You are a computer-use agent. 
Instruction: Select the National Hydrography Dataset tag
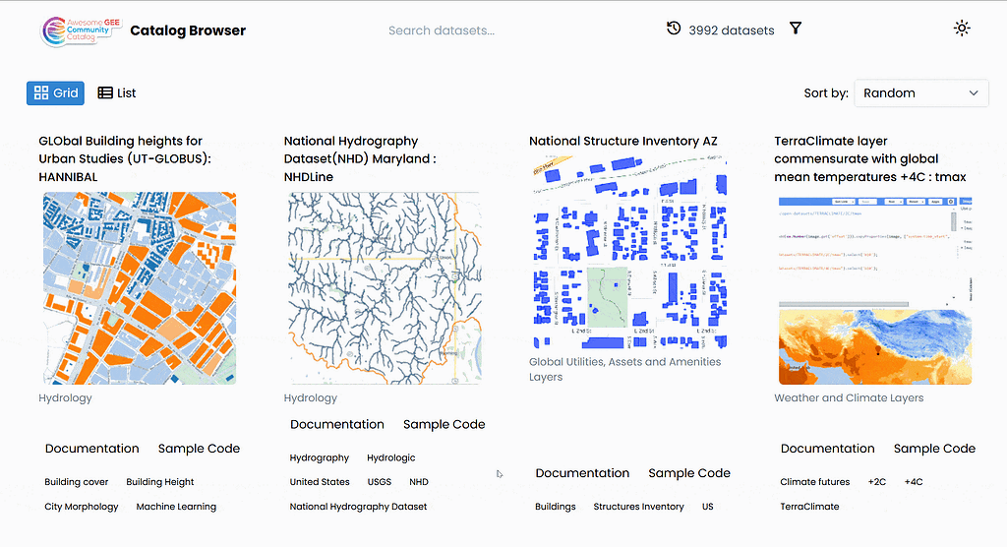(x=358, y=508)
